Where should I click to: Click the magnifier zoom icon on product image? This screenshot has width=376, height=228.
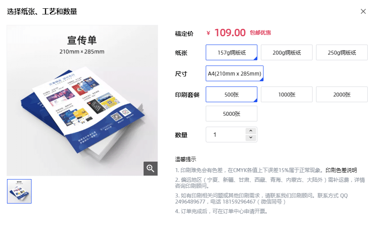150,169
